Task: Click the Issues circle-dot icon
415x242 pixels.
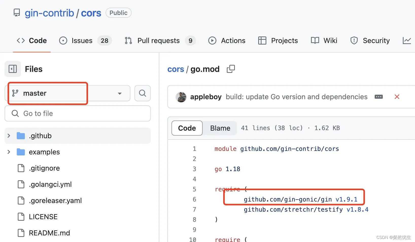Action: pos(63,41)
